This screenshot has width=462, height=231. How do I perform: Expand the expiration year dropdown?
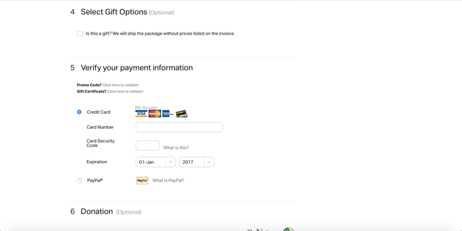[x=196, y=162]
